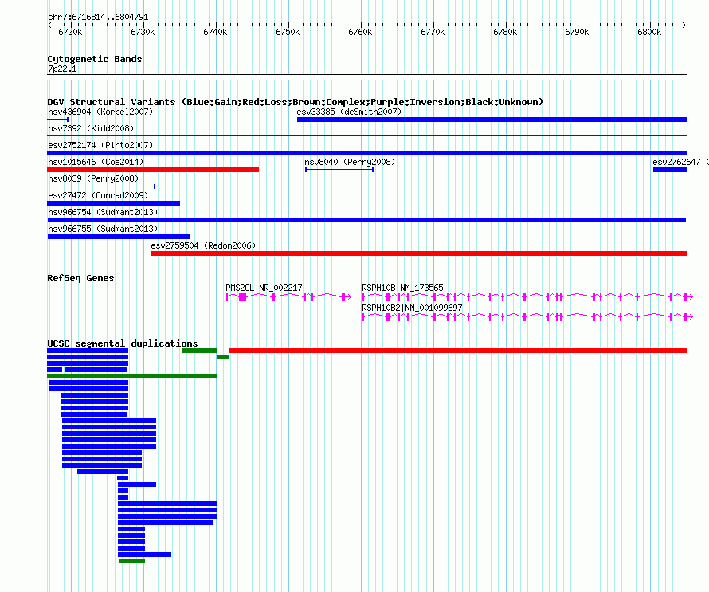Select the 6750k ruler label
The width and height of the screenshot is (709, 592).
click(288, 32)
